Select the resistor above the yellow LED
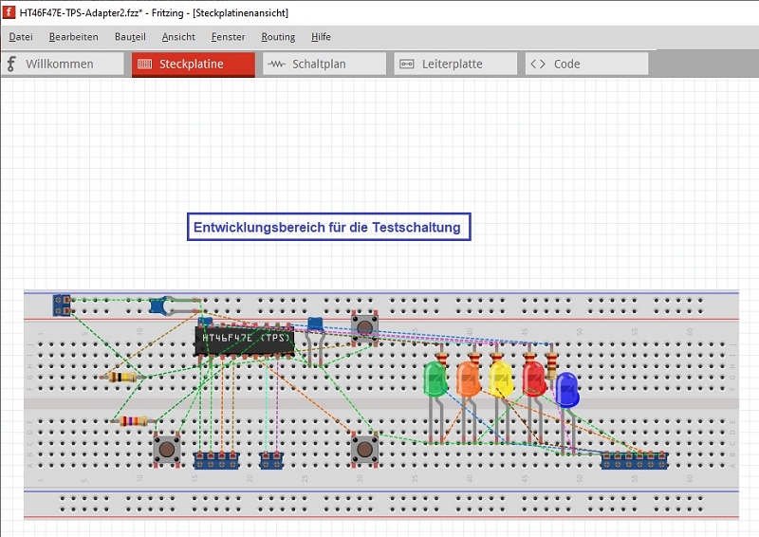This screenshot has width=759, height=537. click(496, 358)
